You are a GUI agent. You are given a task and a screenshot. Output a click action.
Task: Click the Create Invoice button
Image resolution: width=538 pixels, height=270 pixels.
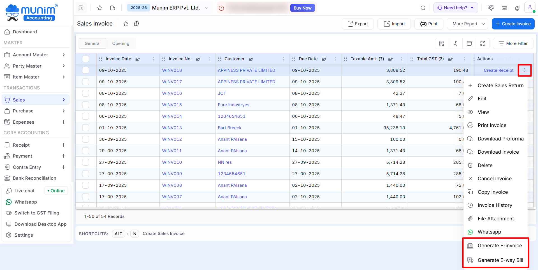513,24
